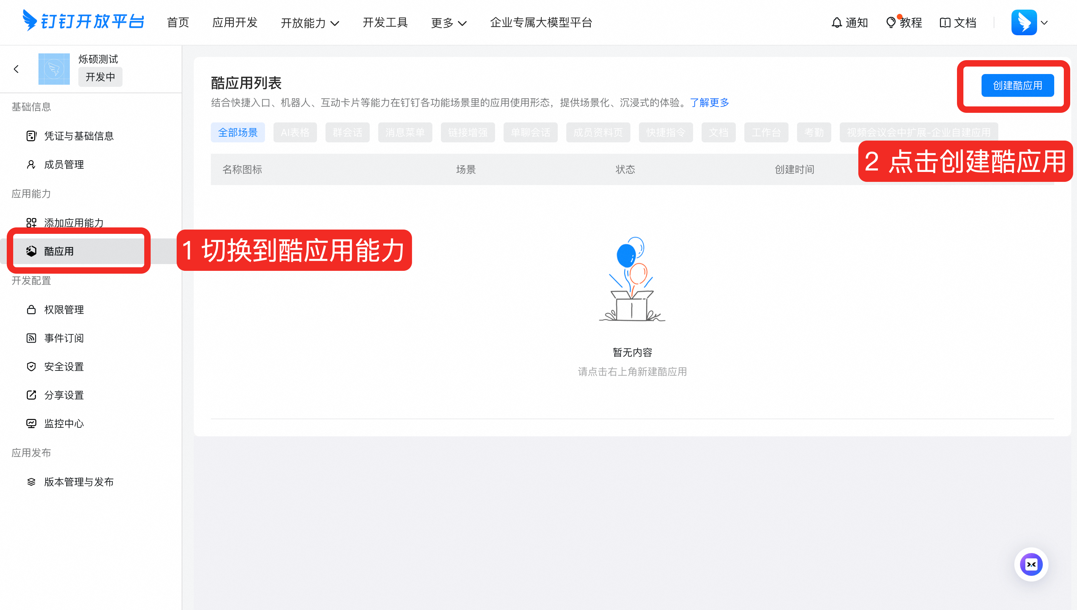Click the 文档 book icon
This screenshot has height=610, width=1077.
[945, 23]
